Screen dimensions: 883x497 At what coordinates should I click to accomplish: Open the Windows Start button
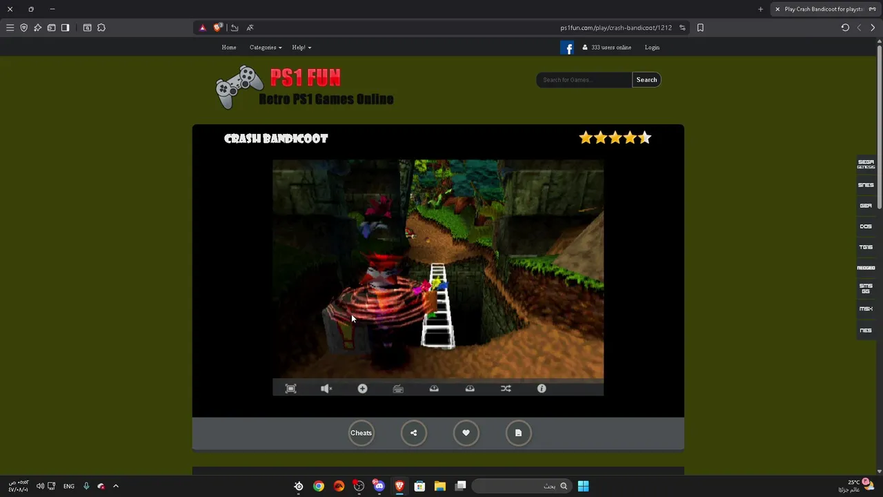click(x=583, y=486)
